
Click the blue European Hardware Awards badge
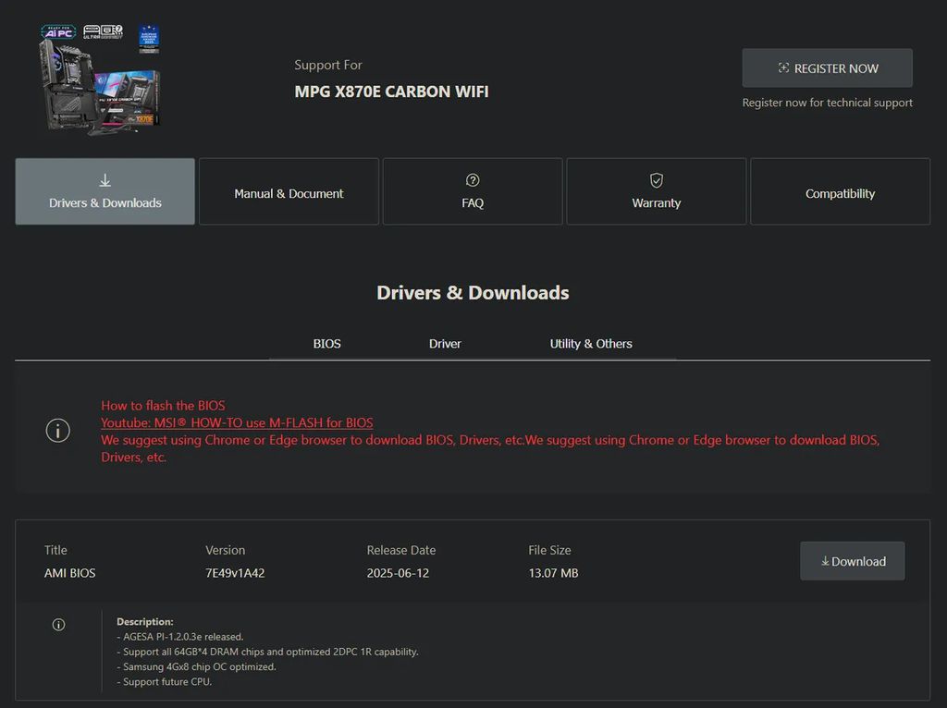(x=148, y=38)
